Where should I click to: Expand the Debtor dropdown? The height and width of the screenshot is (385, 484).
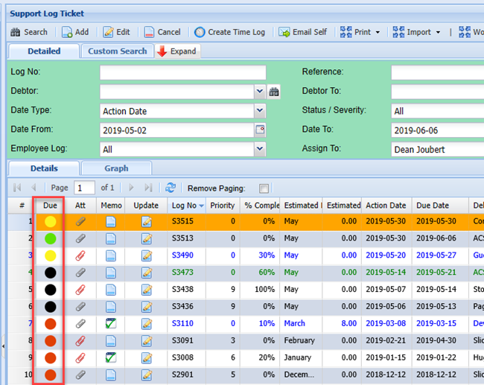(x=259, y=92)
